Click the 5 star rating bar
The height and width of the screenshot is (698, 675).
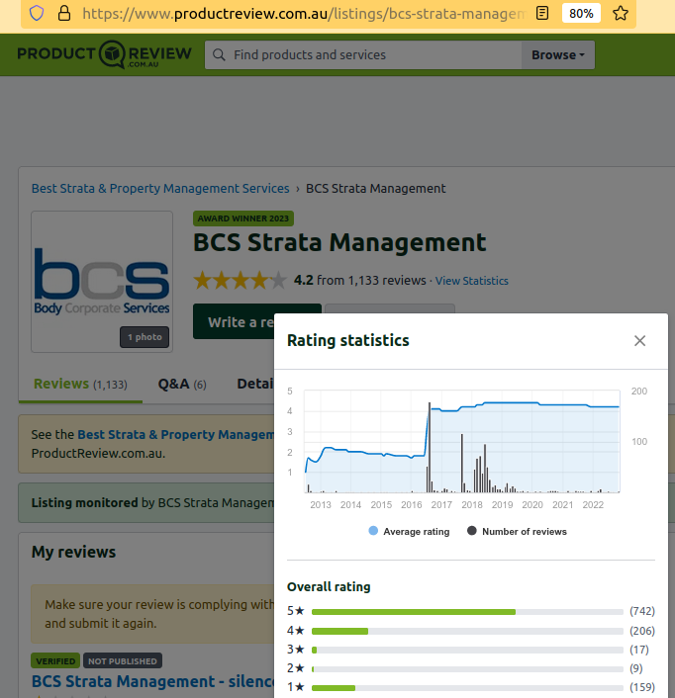(467, 612)
